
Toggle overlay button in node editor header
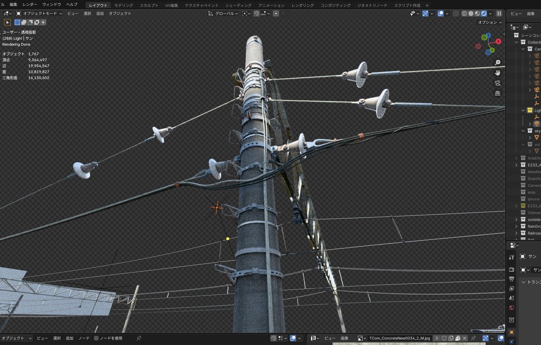pyautogui.click(x=293, y=338)
